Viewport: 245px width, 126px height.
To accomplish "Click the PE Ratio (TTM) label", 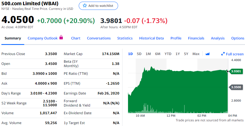I will [76, 74].
